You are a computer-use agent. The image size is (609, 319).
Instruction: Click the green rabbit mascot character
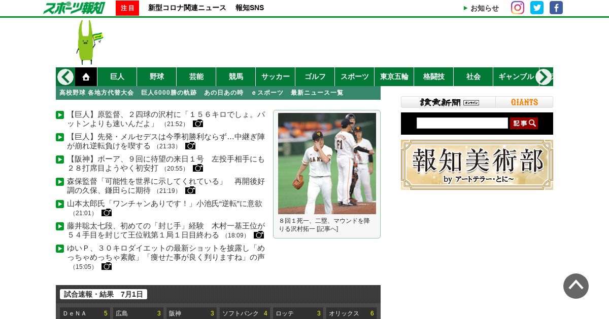pyautogui.click(x=89, y=43)
